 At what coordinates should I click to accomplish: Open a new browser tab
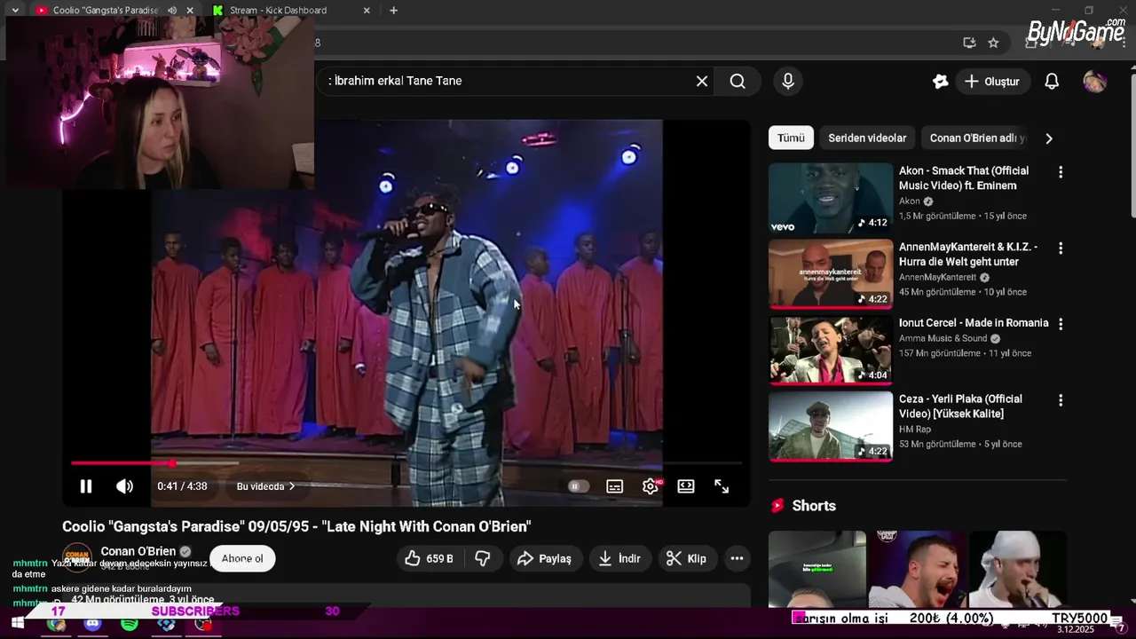coord(393,11)
